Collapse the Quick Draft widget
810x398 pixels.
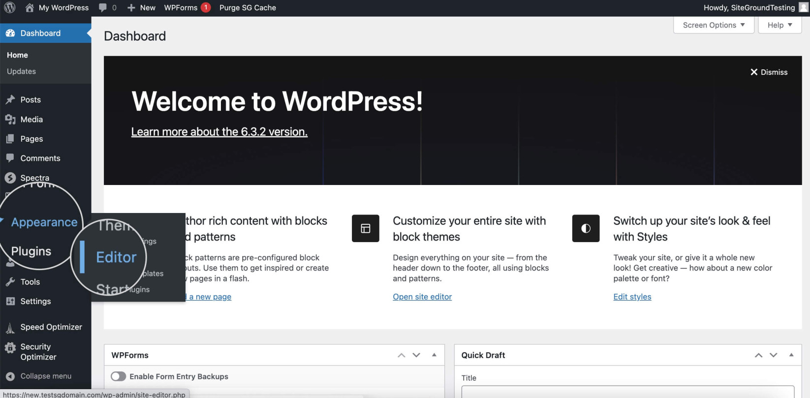coord(791,355)
